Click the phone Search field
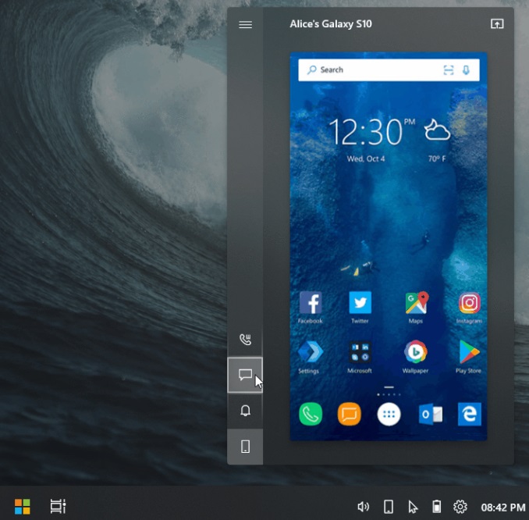Viewport: 529px width, 520px height. 389,70
